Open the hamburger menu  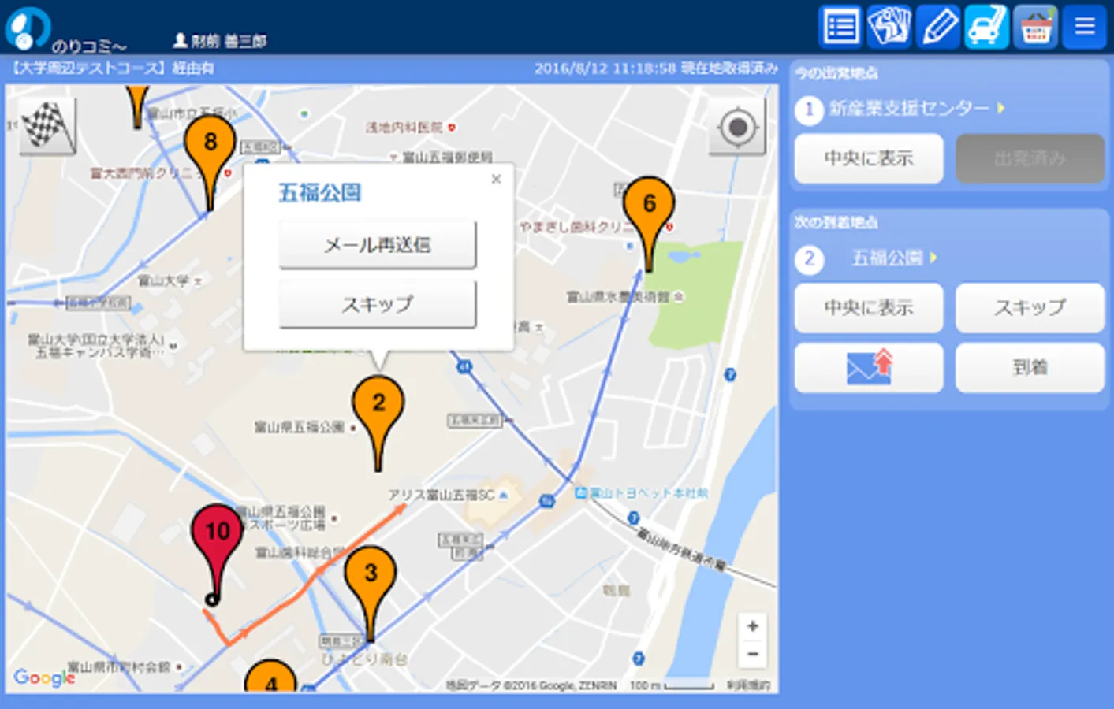coord(1084,28)
